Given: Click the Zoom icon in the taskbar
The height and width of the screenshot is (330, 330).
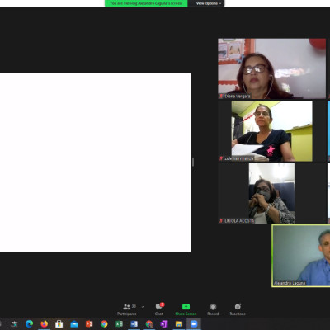Looking at the screenshot, I should (194, 323).
